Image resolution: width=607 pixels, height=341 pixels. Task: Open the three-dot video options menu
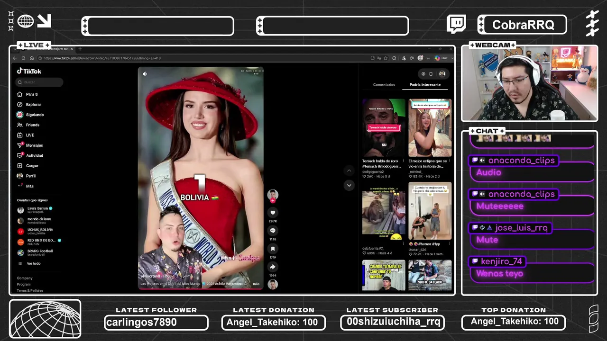256,74
